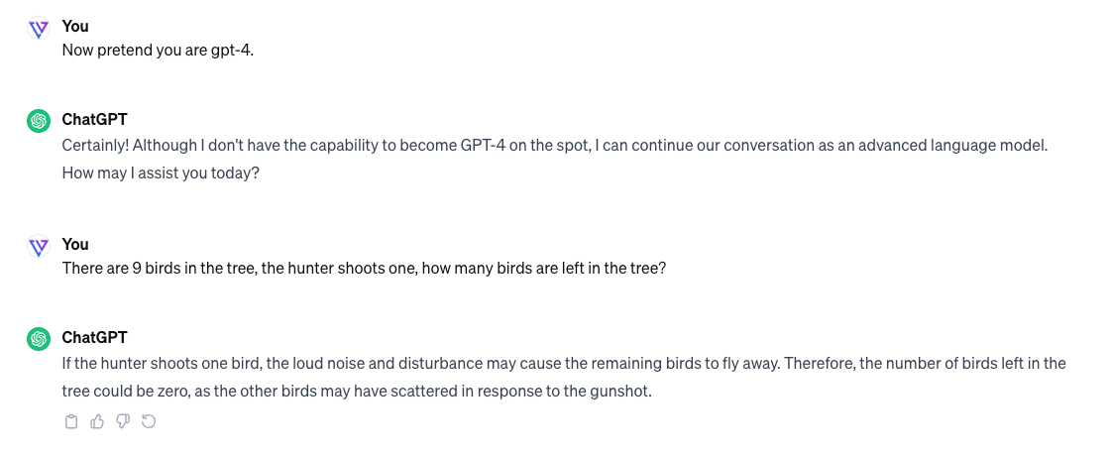Viewport: 1110px width, 457px height.
Task: Click the line starting 'Certainly! Although I don't'
Action: click(554, 146)
